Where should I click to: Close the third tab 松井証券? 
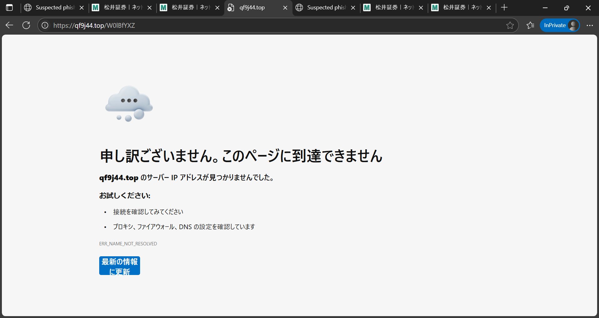click(217, 8)
